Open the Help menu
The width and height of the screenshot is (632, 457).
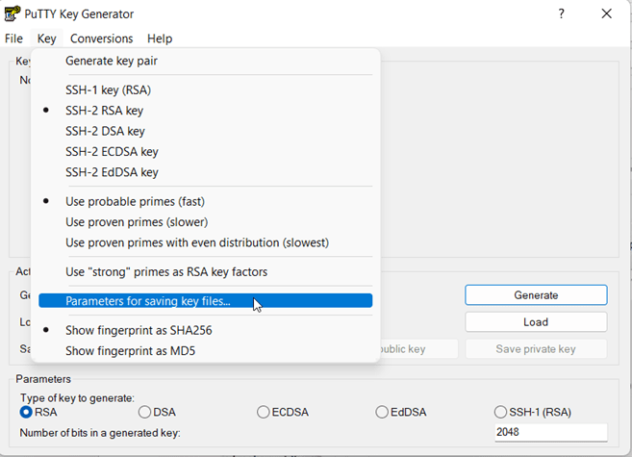point(160,38)
